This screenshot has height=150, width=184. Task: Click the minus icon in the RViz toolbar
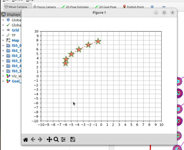click(x=164, y=7)
